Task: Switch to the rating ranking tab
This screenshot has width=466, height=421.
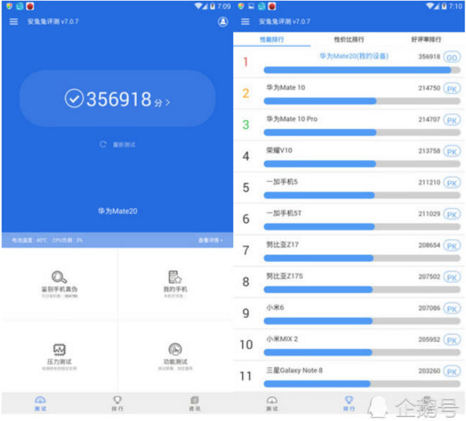Action: 426,39
